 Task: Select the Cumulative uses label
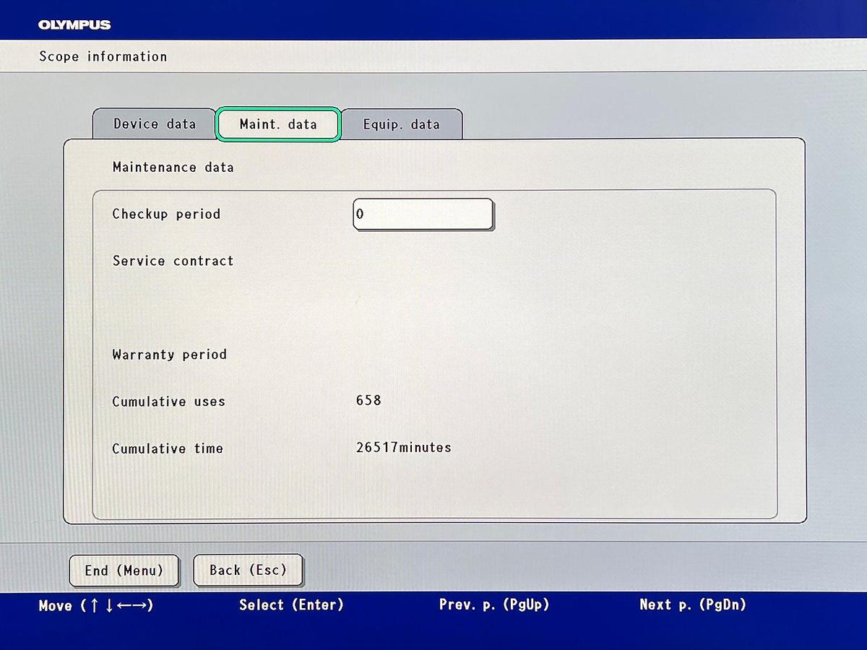click(x=168, y=402)
